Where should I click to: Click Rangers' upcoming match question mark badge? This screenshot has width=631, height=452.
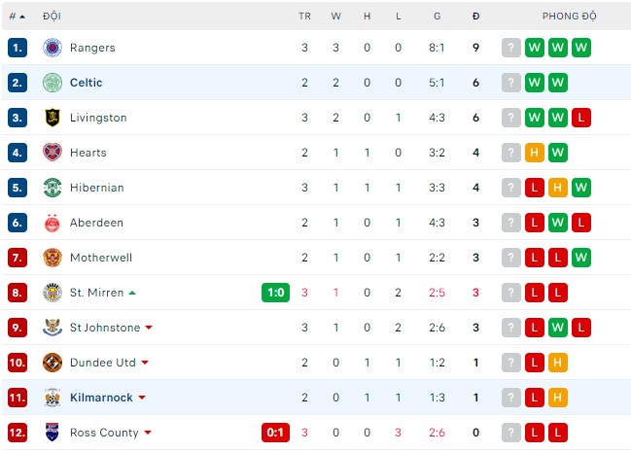511,48
